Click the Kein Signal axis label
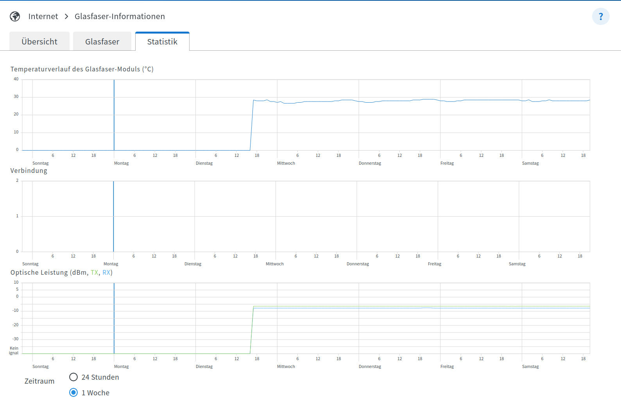This screenshot has height=400, width=621. [x=14, y=350]
